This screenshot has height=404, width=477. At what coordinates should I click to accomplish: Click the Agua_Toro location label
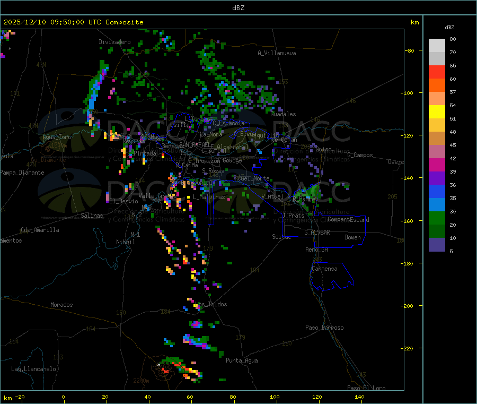[57, 137]
